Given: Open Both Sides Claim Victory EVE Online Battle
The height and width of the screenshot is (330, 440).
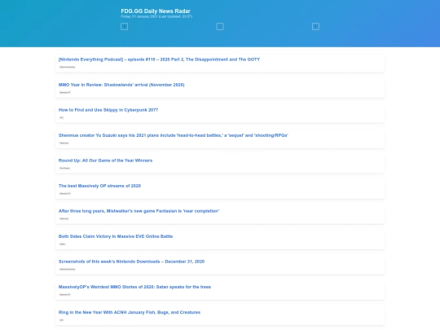Looking at the screenshot, I should [x=116, y=236].
